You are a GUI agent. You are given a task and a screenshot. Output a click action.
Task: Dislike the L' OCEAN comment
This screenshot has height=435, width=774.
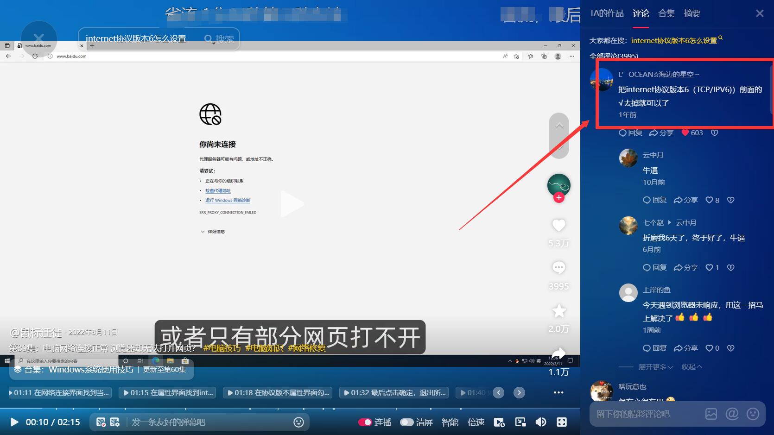(x=715, y=133)
